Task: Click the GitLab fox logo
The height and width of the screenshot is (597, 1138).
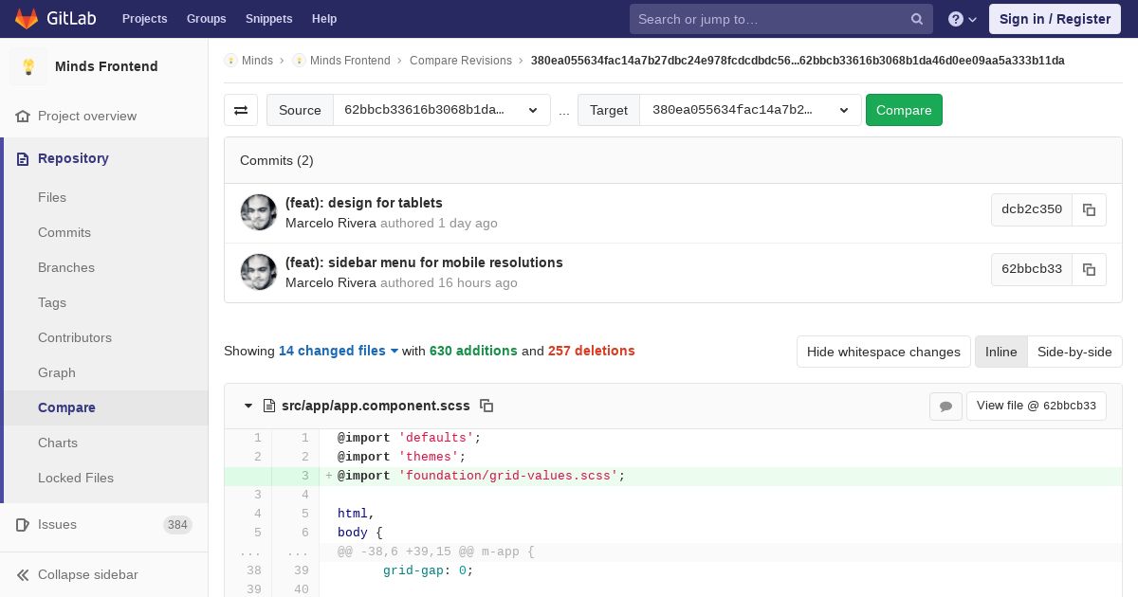Action: pyautogui.click(x=27, y=18)
